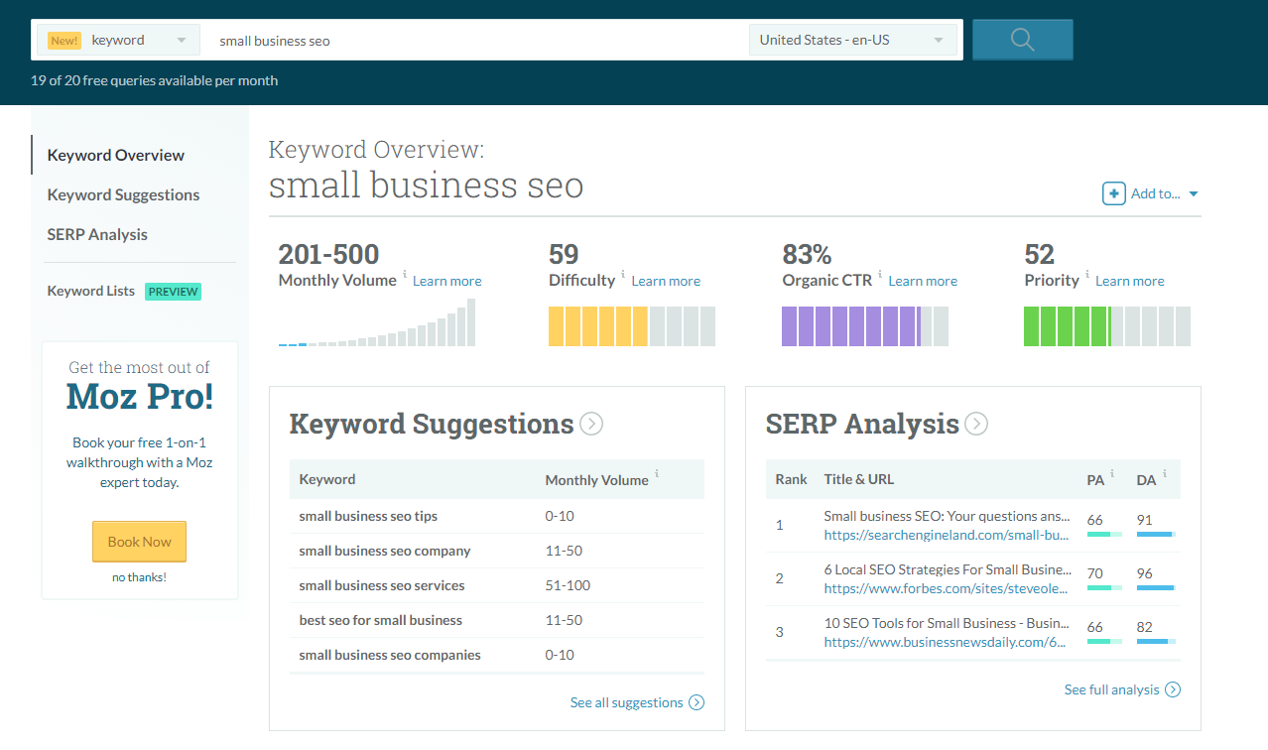Click the yellow Difficulty score bar
The width and height of the screenshot is (1268, 750).
coord(632,326)
